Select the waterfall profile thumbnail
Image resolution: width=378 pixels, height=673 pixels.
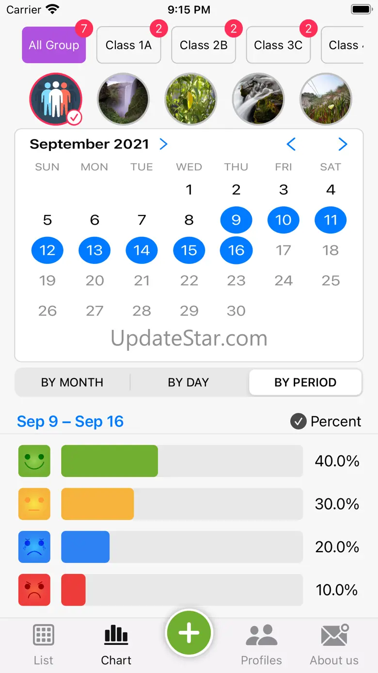point(123,99)
